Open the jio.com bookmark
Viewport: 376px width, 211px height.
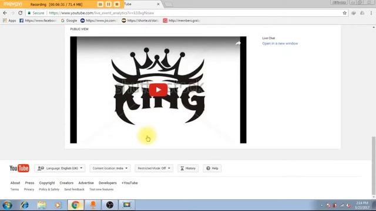click(x=98, y=21)
